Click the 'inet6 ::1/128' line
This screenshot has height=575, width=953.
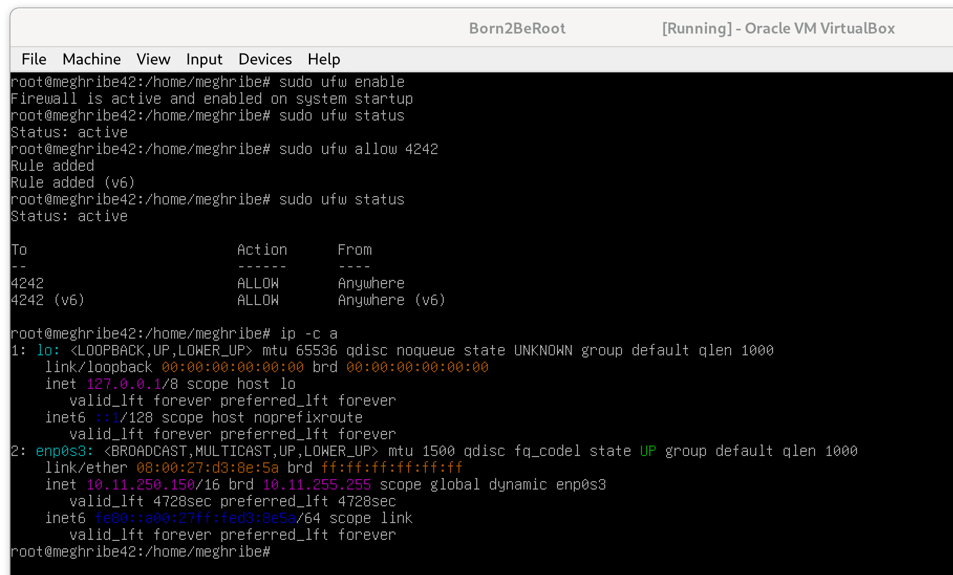click(x=204, y=418)
